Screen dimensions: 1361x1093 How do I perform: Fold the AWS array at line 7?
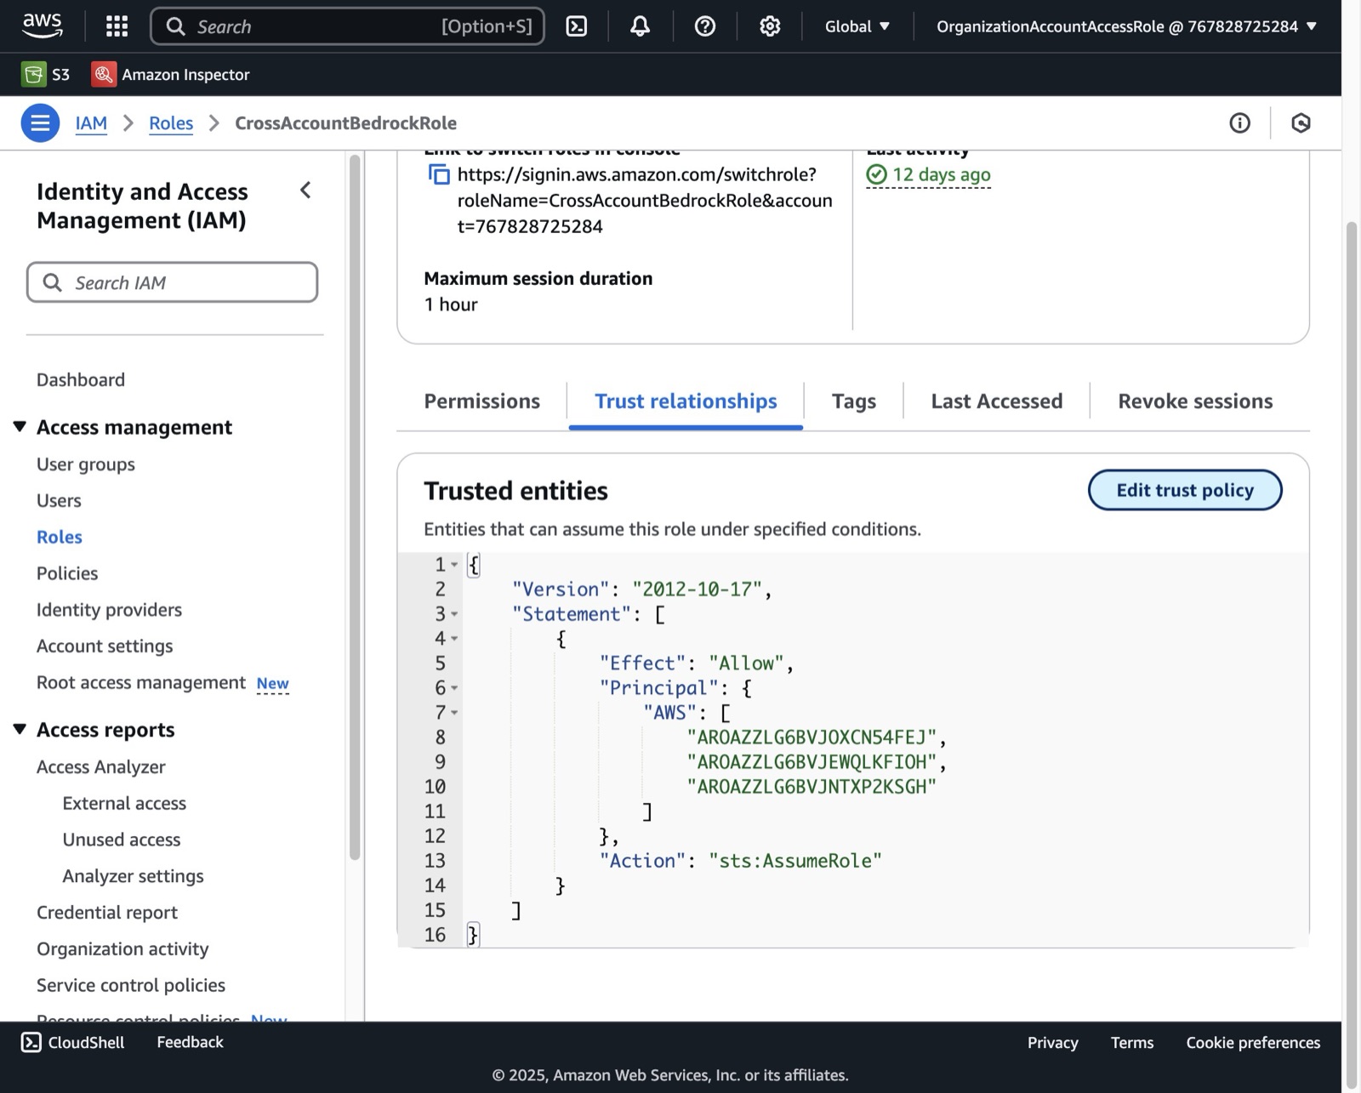pos(454,713)
